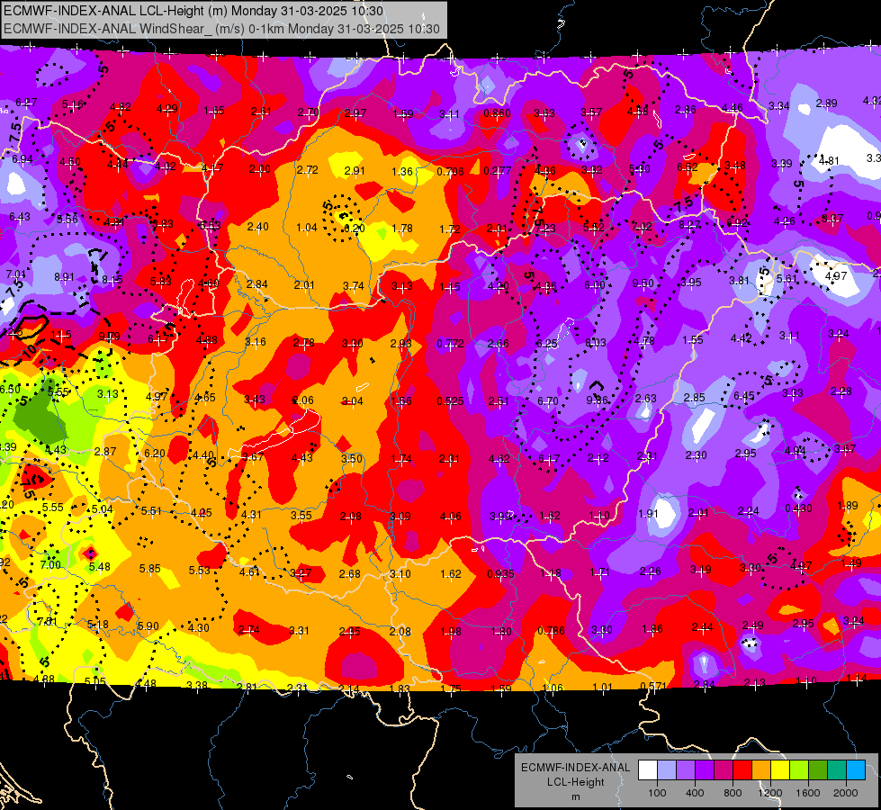Viewport: 881px width, 810px height.
Task: Click the wind shear value 4.62
Action: [499, 459]
